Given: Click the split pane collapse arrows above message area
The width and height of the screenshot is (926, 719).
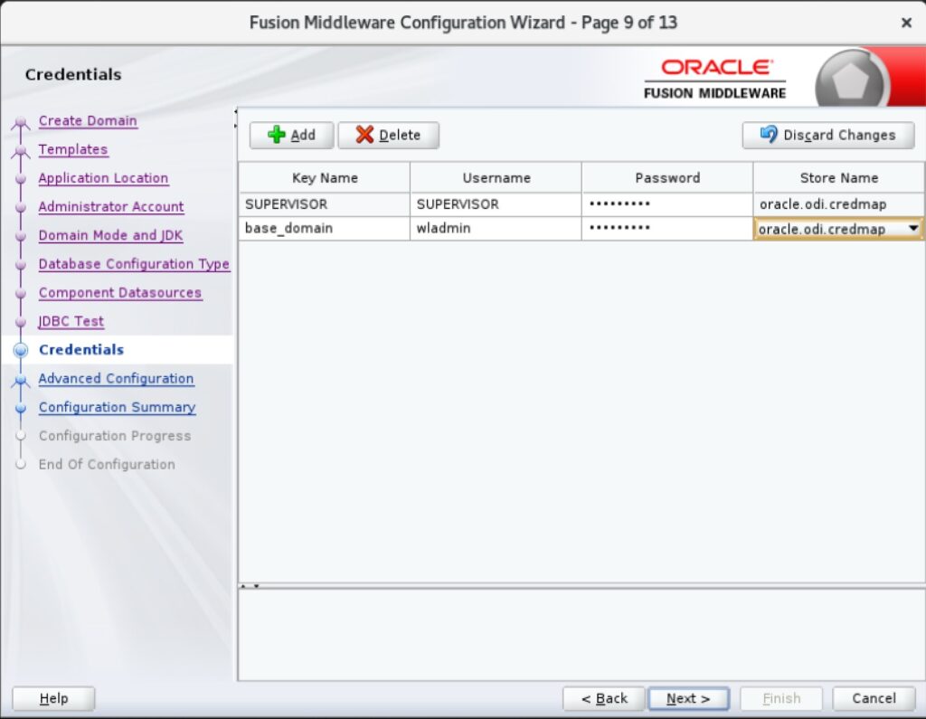Looking at the screenshot, I should (250, 586).
